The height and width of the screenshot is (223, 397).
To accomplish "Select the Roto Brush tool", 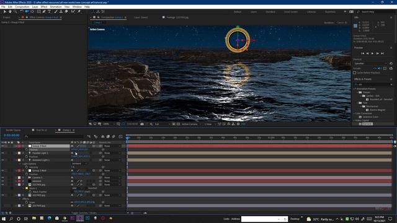I will point(73,12).
